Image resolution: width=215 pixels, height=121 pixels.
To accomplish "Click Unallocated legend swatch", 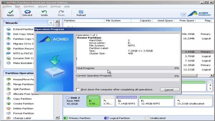I will (147, 118).
